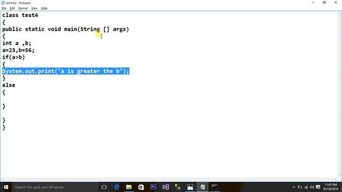Open Task View on taskbar
This screenshot has width=342, height=192.
point(104,187)
